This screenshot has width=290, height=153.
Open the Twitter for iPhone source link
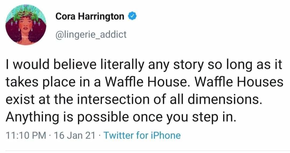tap(142, 135)
